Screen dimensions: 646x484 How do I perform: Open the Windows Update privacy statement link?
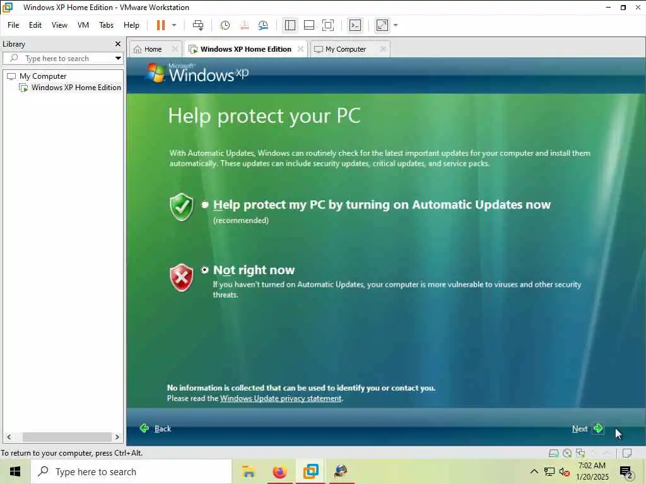tap(281, 398)
